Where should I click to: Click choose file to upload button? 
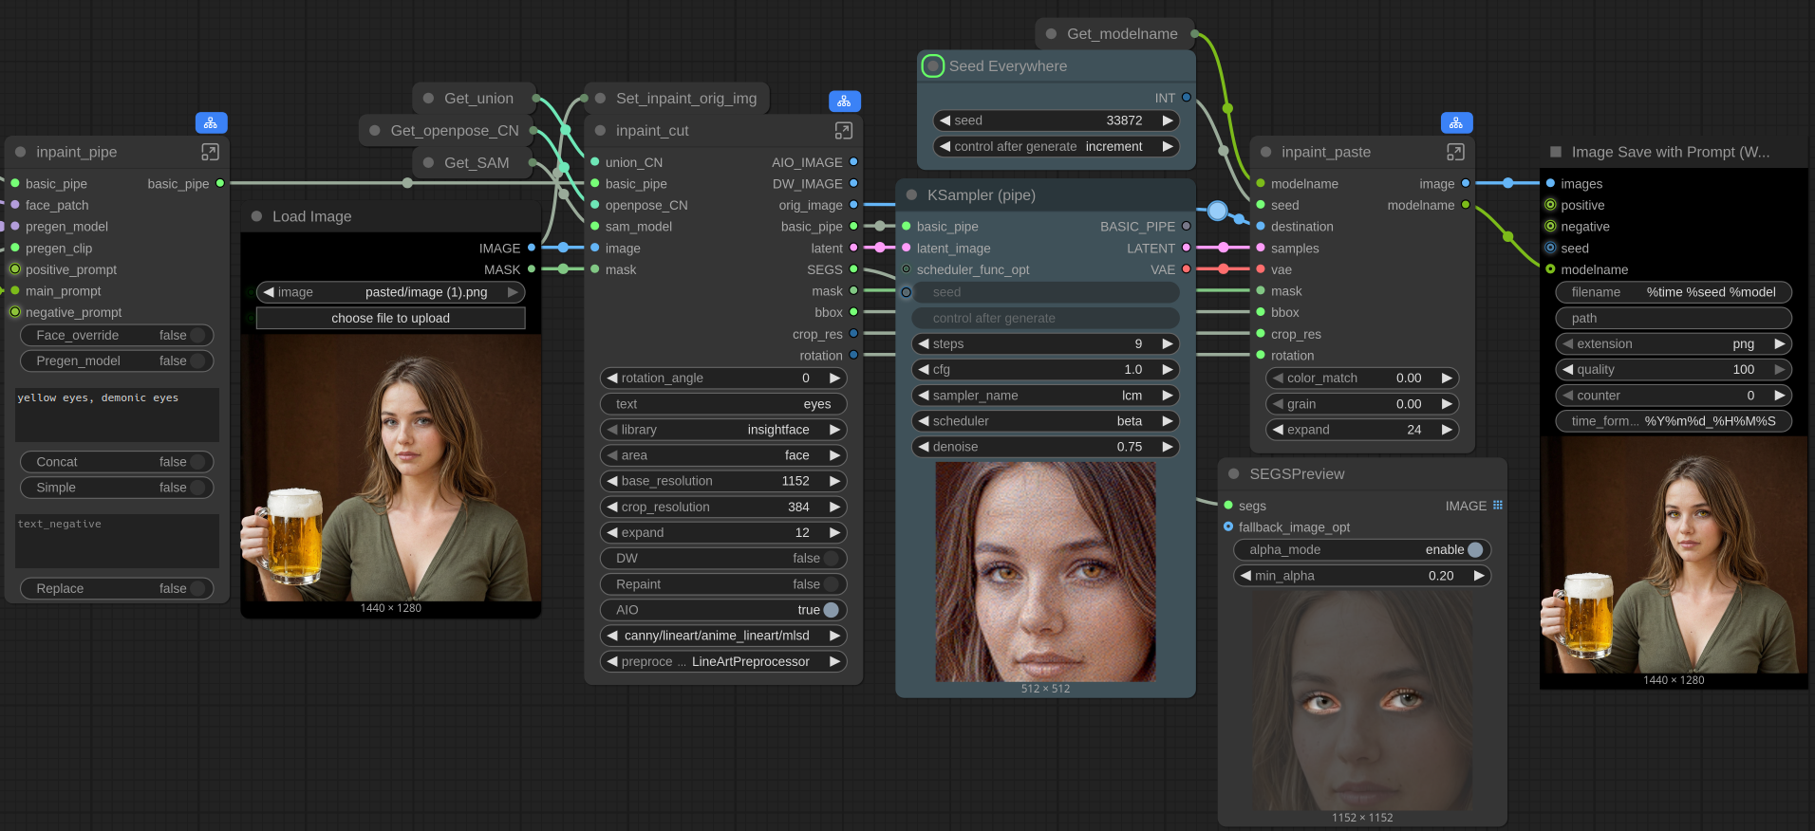(x=390, y=319)
